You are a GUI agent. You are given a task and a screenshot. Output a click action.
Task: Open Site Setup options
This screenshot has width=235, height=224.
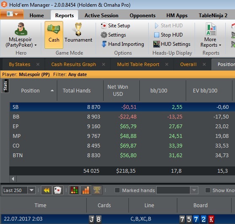(x=115, y=26)
